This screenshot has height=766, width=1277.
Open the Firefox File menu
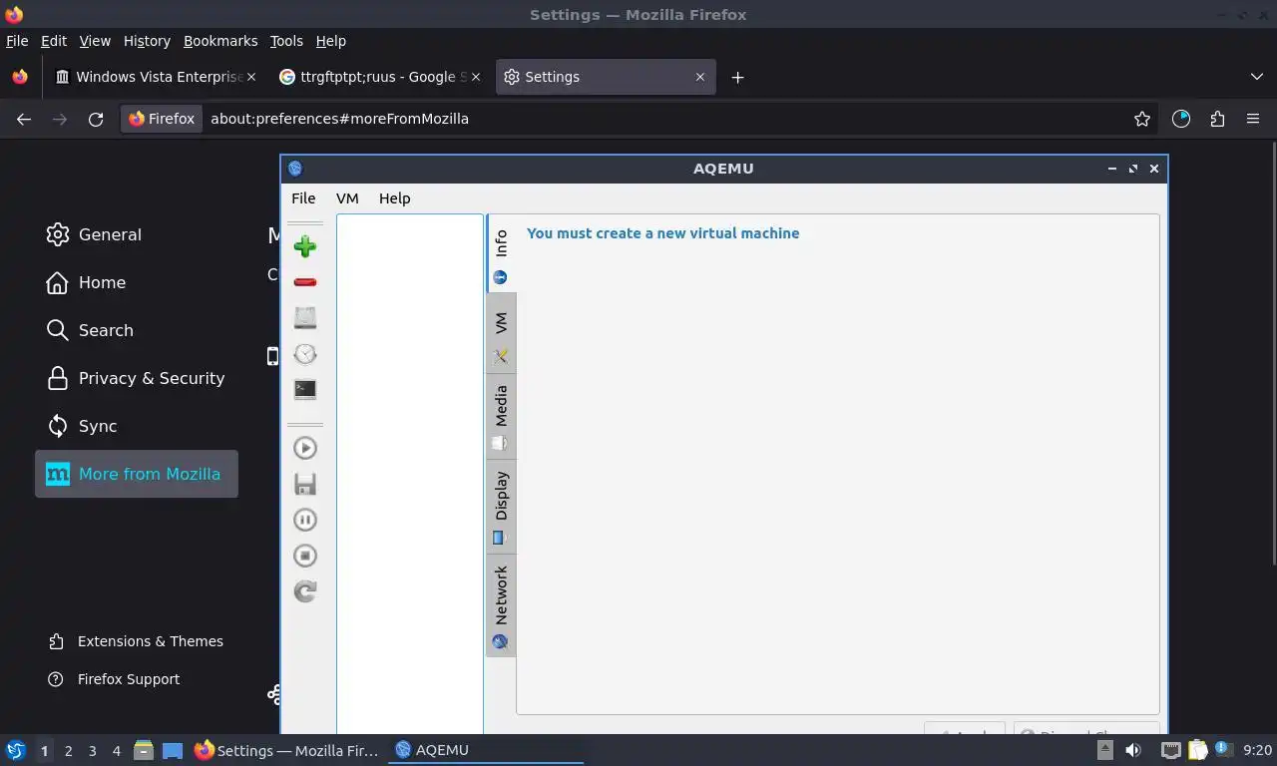click(17, 41)
